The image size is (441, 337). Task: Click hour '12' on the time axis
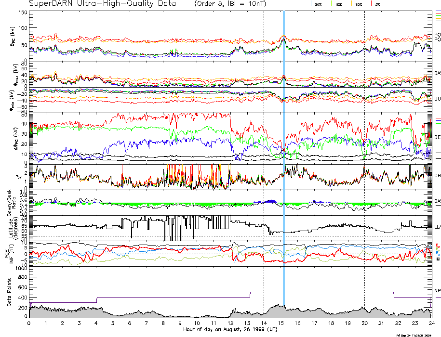[x=230, y=323]
